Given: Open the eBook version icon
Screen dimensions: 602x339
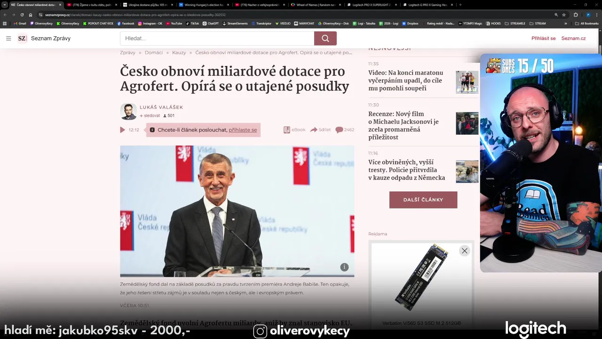Looking at the screenshot, I should pyautogui.click(x=294, y=129).
